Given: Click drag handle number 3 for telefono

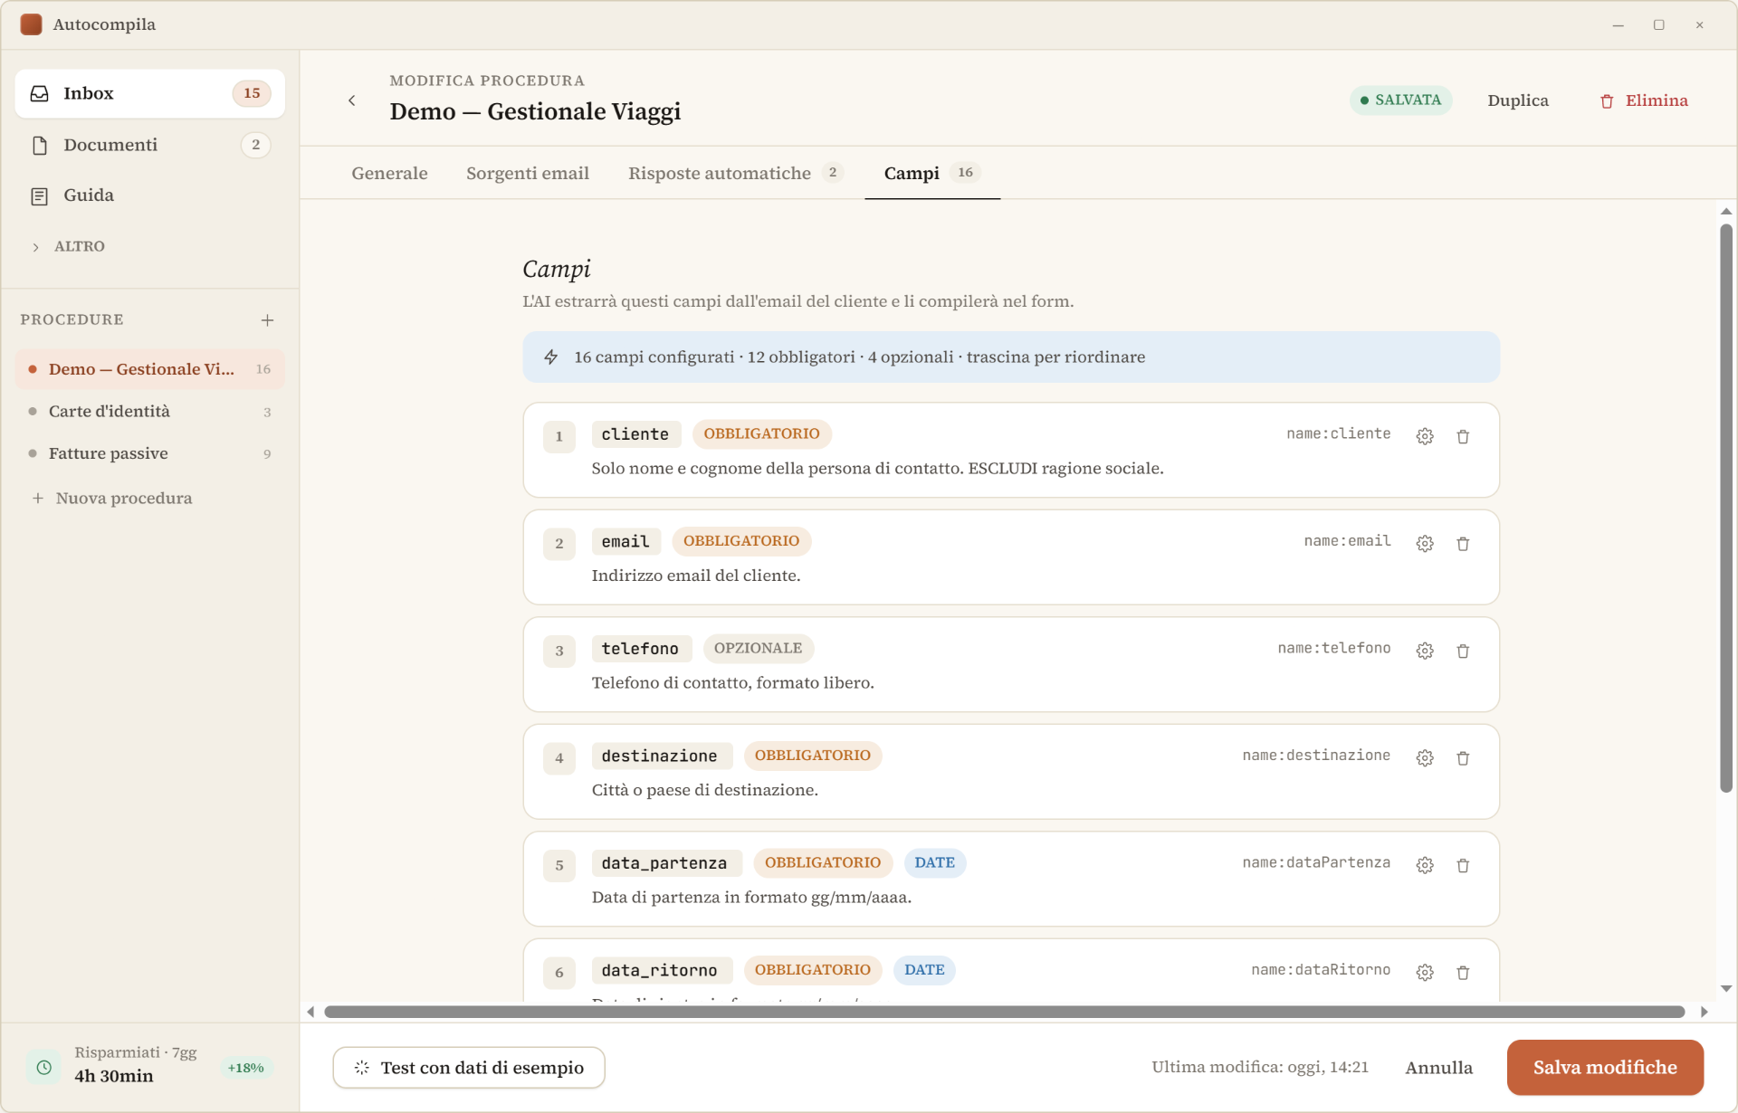Looking at the screenshot, I should [559, 651].
